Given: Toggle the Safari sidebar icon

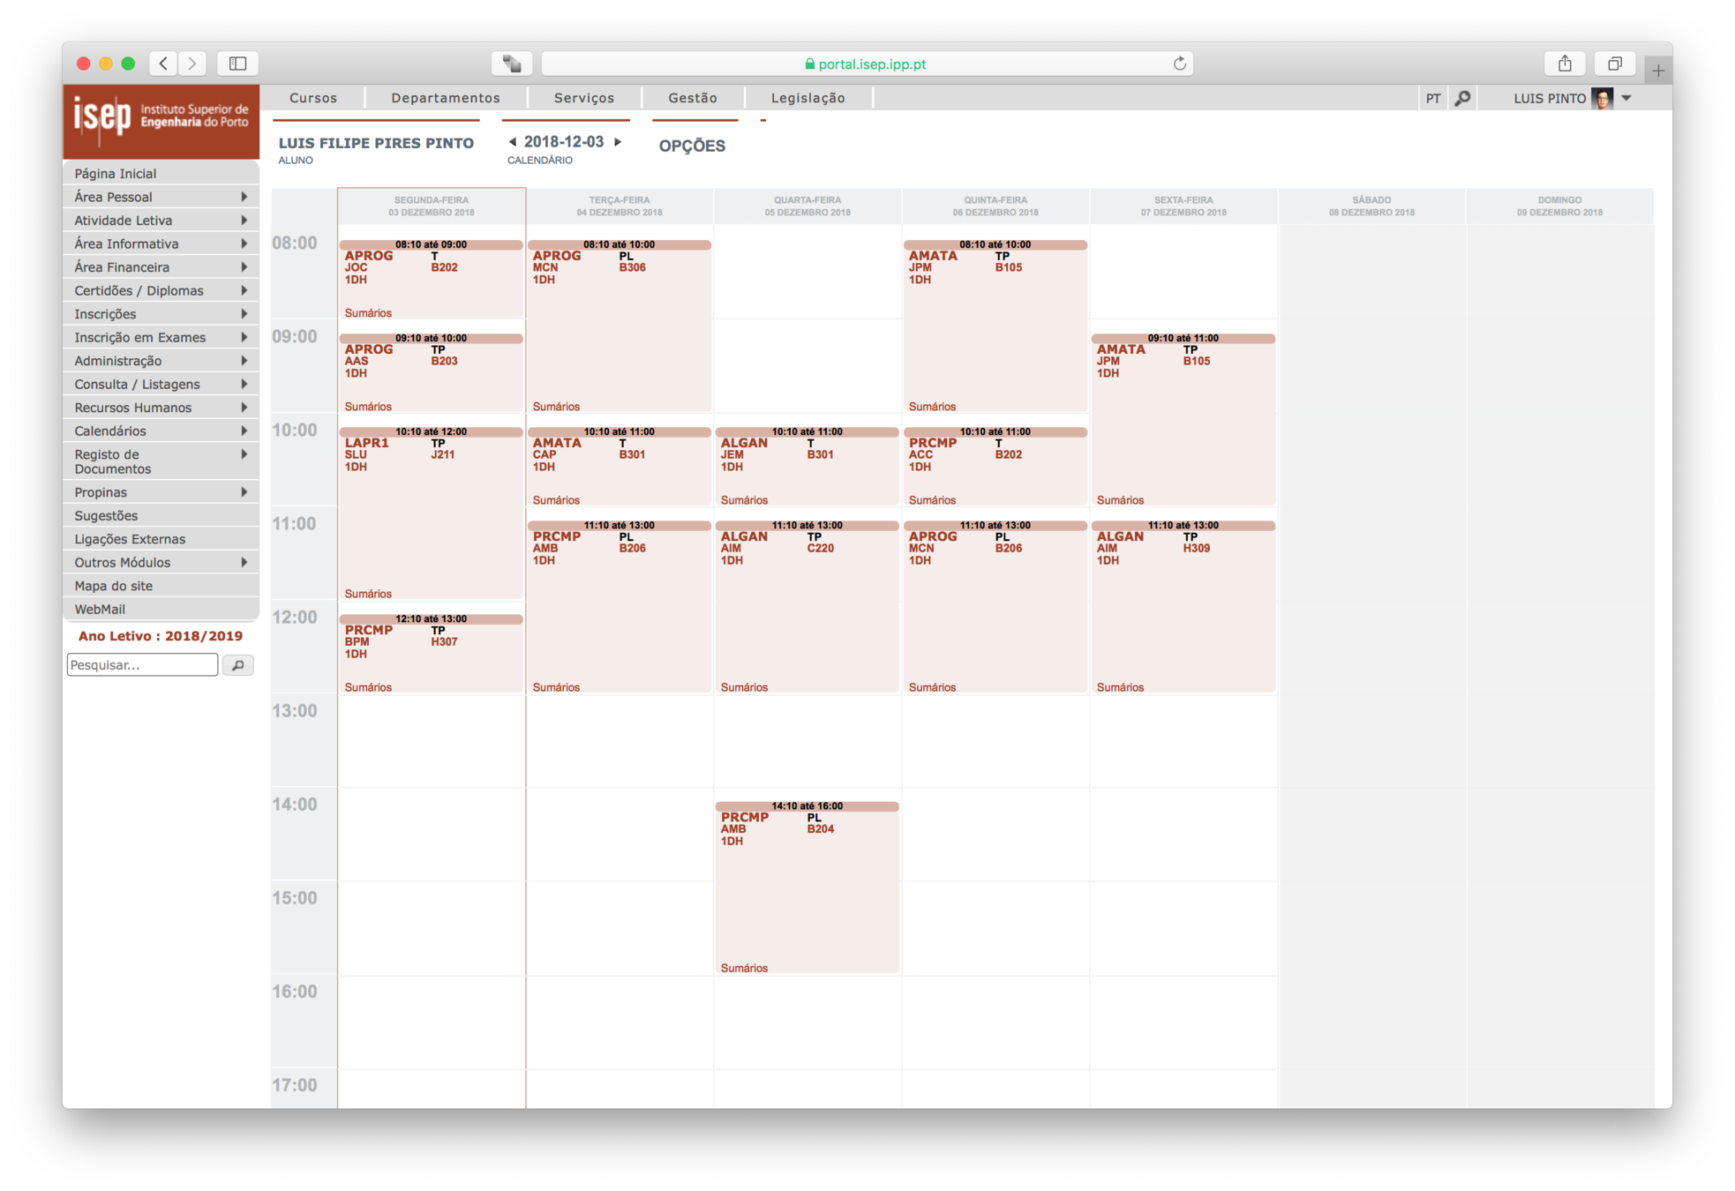Looking at the screenshot, I should pos(237,64).
